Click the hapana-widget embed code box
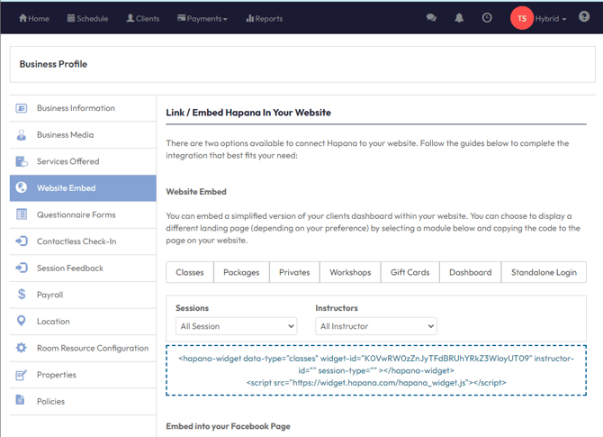Screen dimensions: 603x437 click(x=376, y=369)
